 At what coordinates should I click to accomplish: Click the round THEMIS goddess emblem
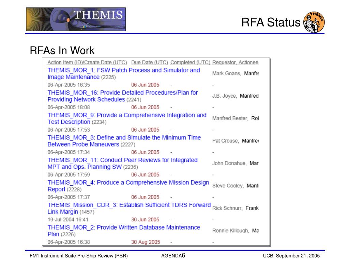(314, 22)
